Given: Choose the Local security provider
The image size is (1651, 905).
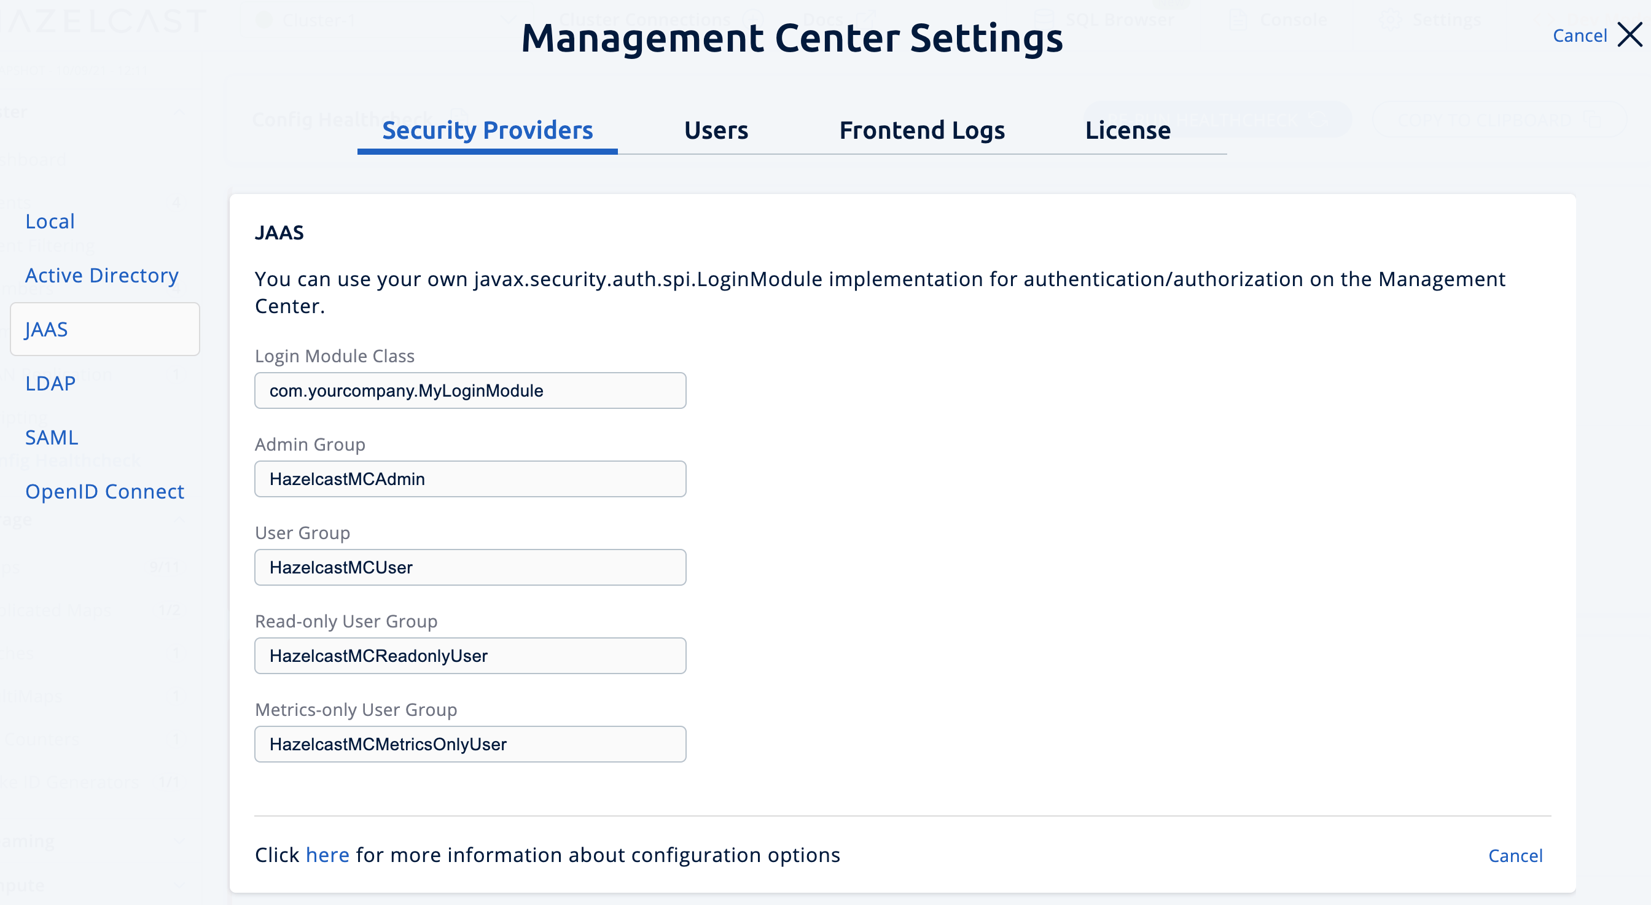Looking at the screenshot, I should click(x=50, y=222).
